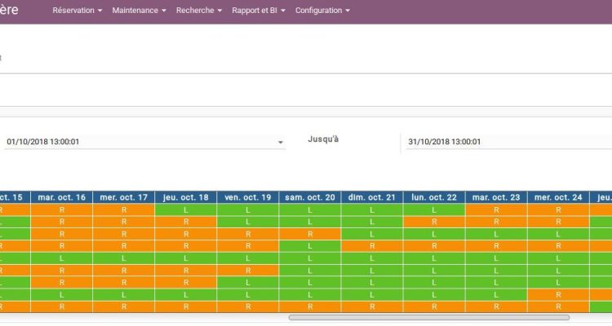Select the sam. oct. 20 column header
Image resolution: width=612 pixels, height=326 pixels.
310,197
